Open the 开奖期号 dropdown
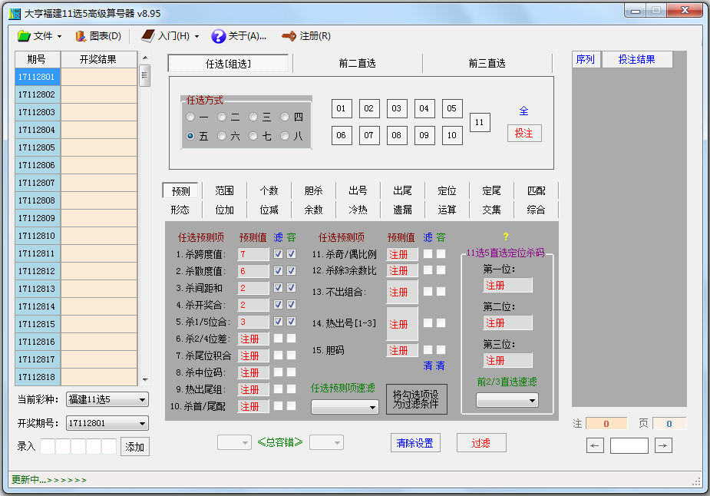 tap(107, 423)
